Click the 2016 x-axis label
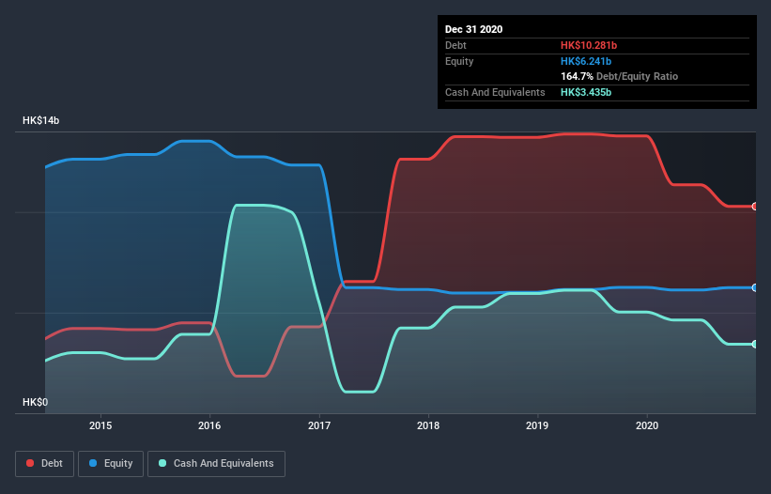 coord(209,425)
